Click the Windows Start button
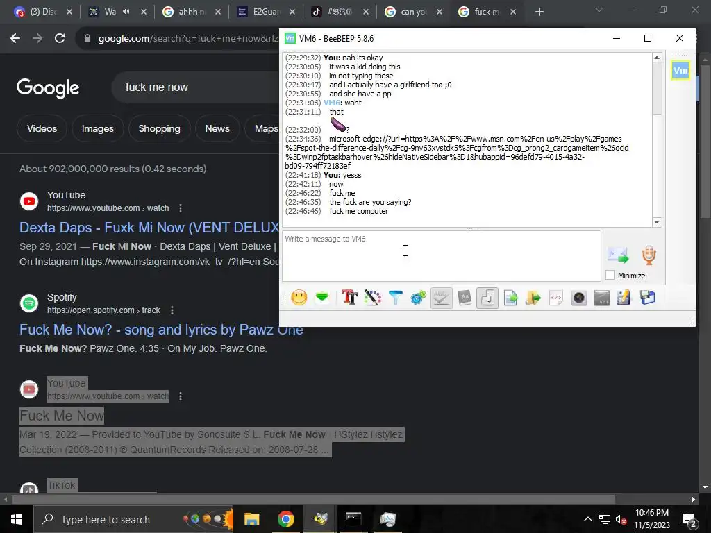Screen dimensions: 711x533 (17, 519)
